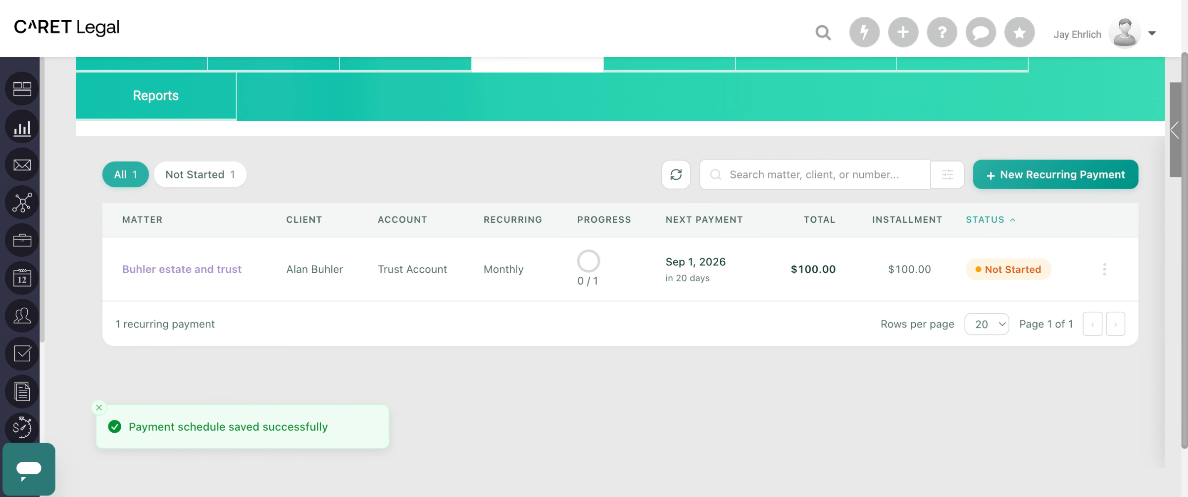This screenshot has height=497, width=1188.
Task: Click the Jay Ehrlich username text
Action: [1077, 35]
